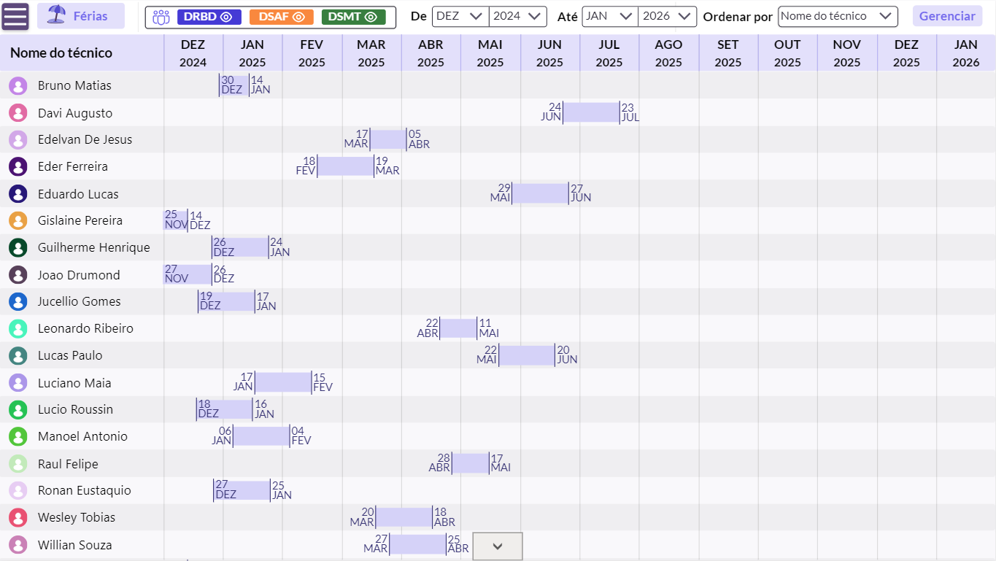
Task: Click Bruno Matias avatar icon
Action: coord(18,86)
